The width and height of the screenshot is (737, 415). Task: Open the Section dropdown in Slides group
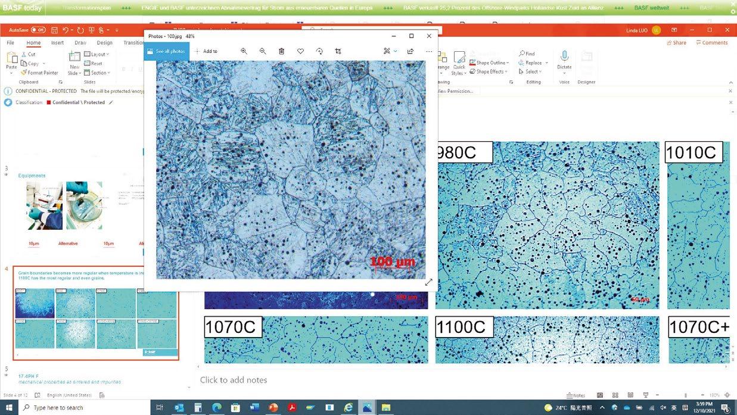pos(97,73)
